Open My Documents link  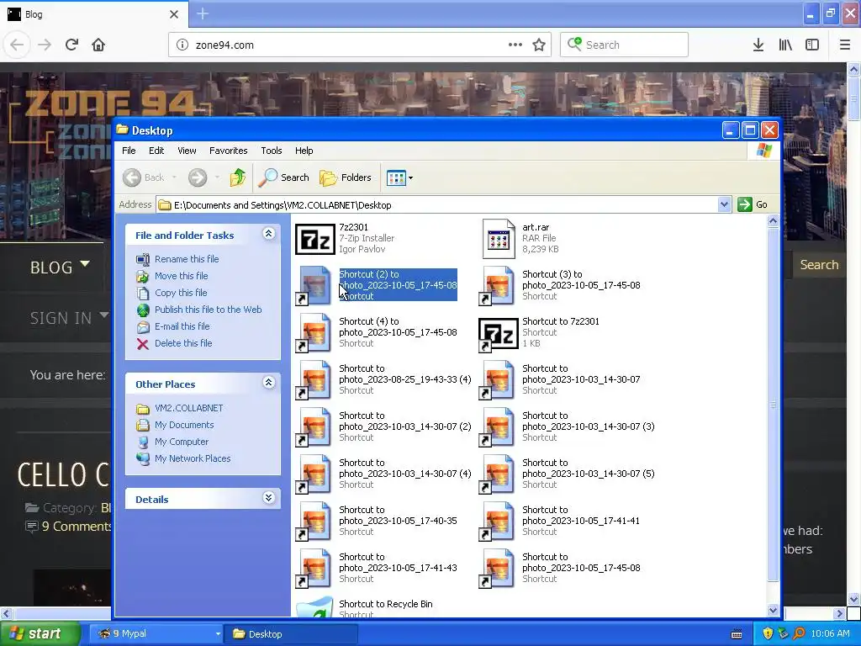184,425
